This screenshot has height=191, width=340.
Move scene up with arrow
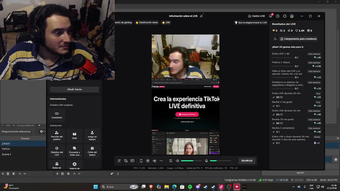coord(20,174)
